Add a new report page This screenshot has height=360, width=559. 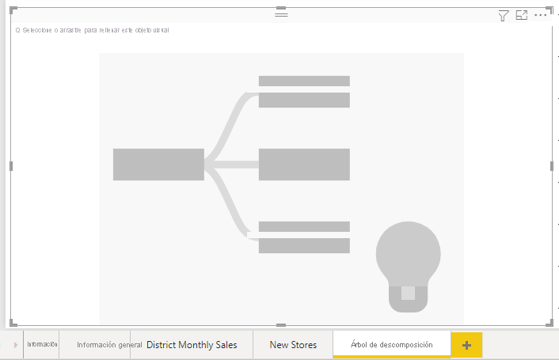[466, 345]
